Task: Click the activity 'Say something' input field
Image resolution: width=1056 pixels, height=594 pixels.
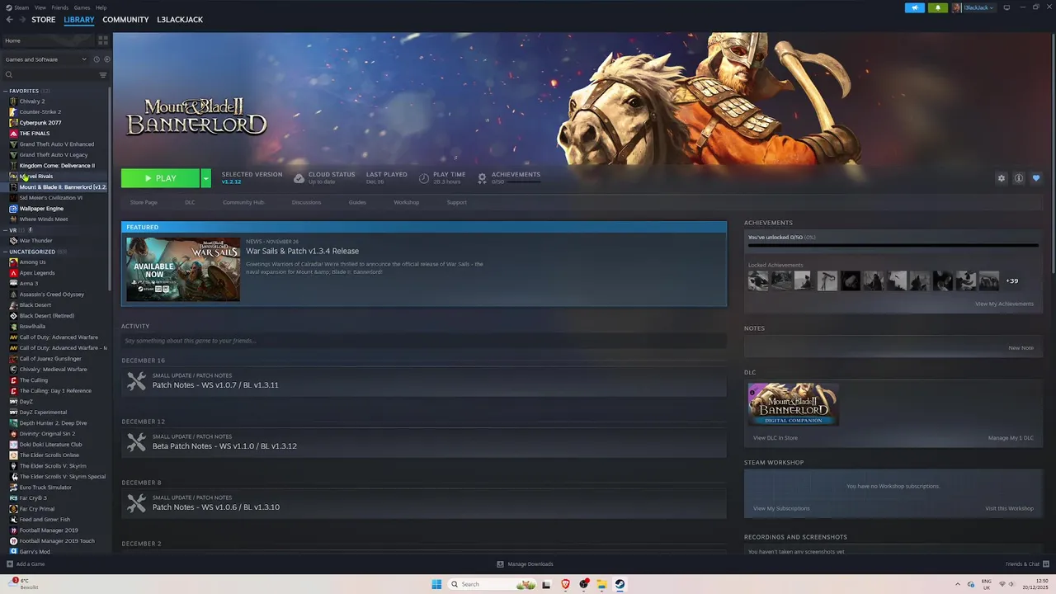Action: pos(423,341)
